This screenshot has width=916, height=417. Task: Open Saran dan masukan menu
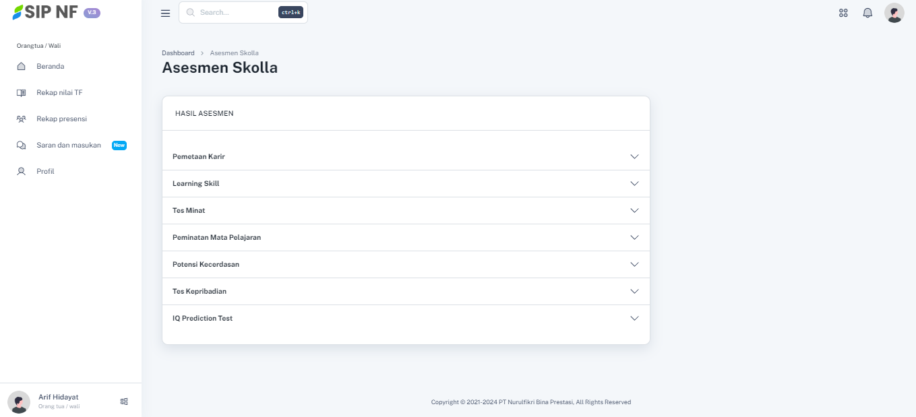point(69,146)
